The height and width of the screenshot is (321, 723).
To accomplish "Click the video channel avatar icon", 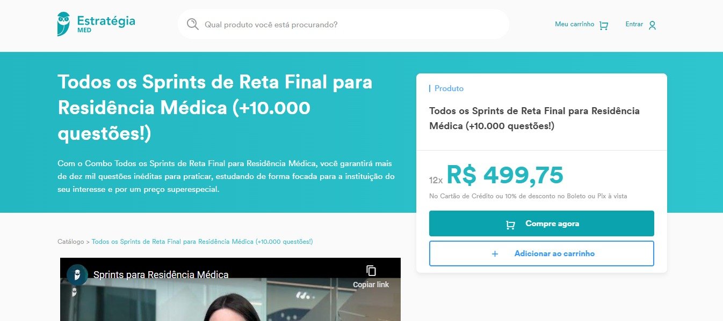I will click(x=77, y=274).
